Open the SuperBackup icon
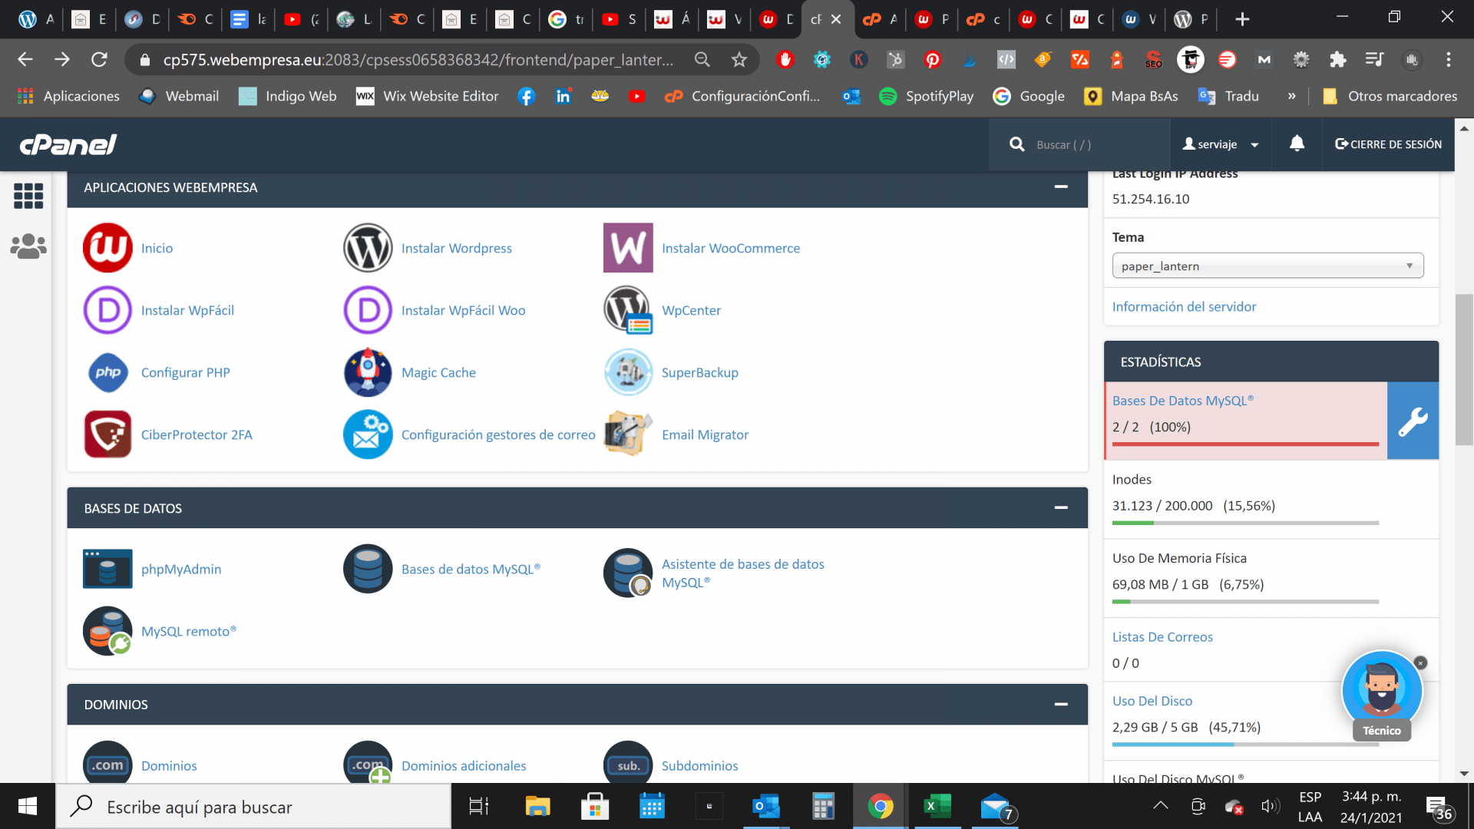1474x829 pixels. click(628, 372)
